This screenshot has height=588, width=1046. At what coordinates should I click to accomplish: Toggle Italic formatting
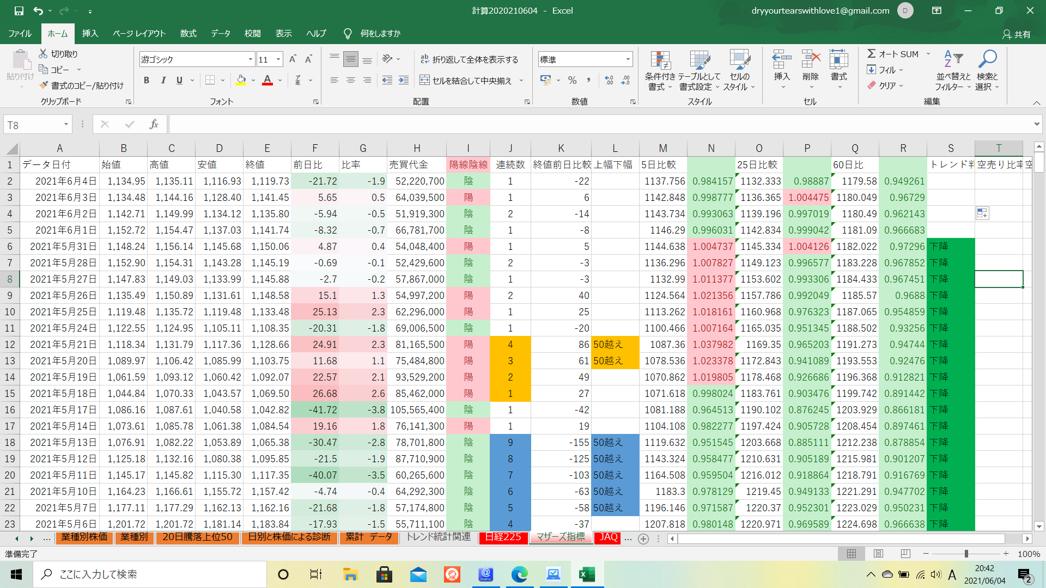(x=163, y=81)
